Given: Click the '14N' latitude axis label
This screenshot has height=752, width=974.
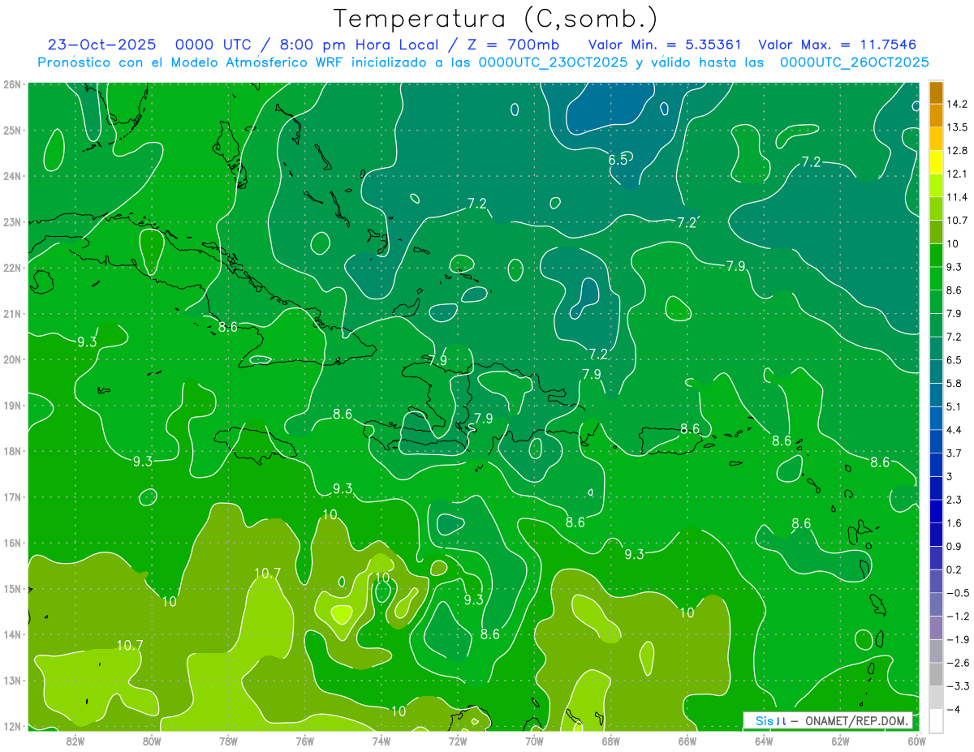Looking at the screenshot, I should [x=12, y=634].
